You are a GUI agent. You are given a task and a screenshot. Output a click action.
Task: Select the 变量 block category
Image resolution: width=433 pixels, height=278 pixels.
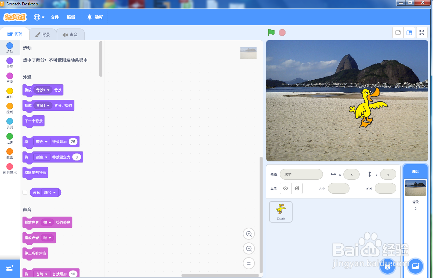pos(10,154)
